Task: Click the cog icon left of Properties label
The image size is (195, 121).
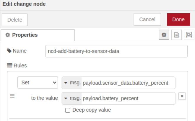Action: pos(8,35)
